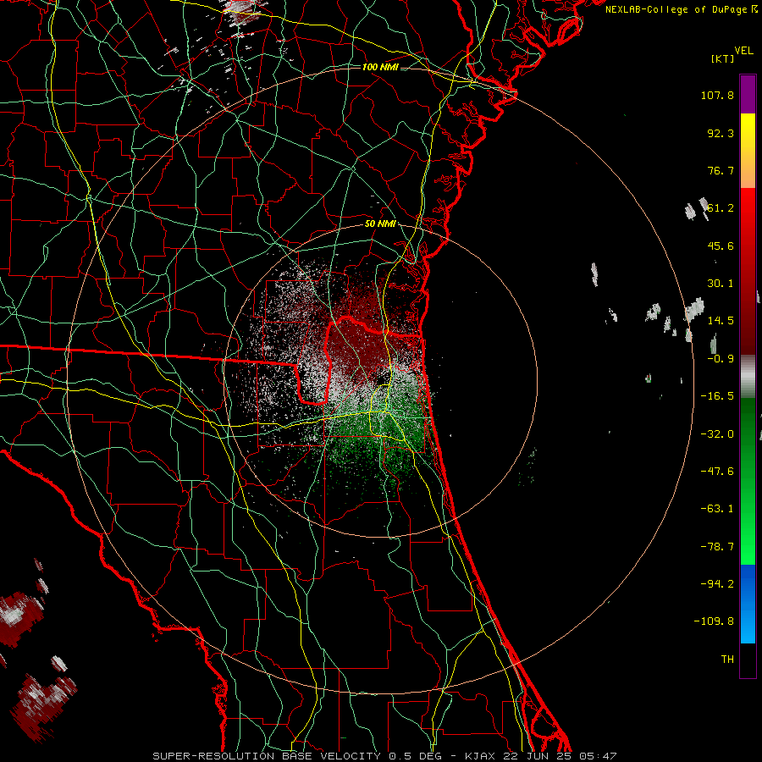This screenshot has height=762, width=762.
Task: Pick the -47.6 scale value
Action: 717,472
